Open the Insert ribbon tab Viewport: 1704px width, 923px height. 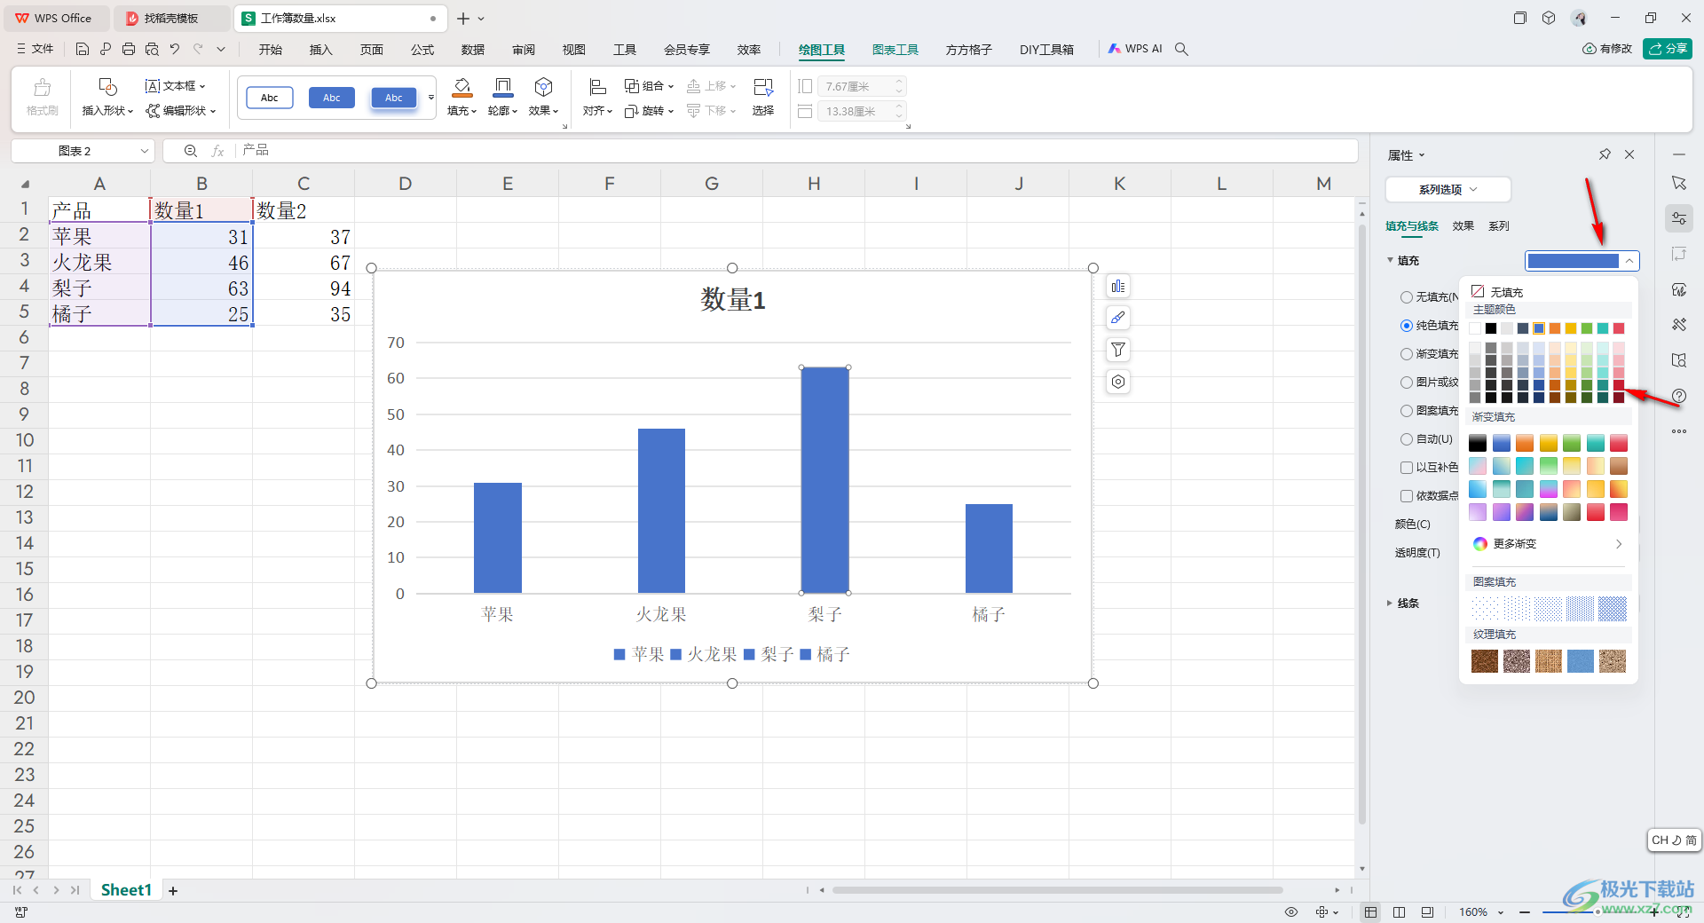point(320,50)
